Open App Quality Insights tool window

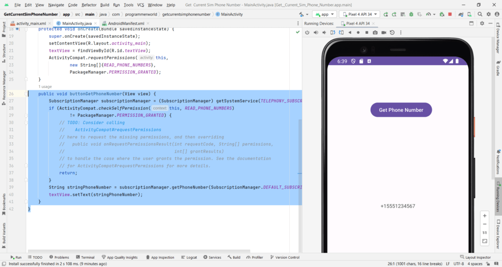click(120, 257)
